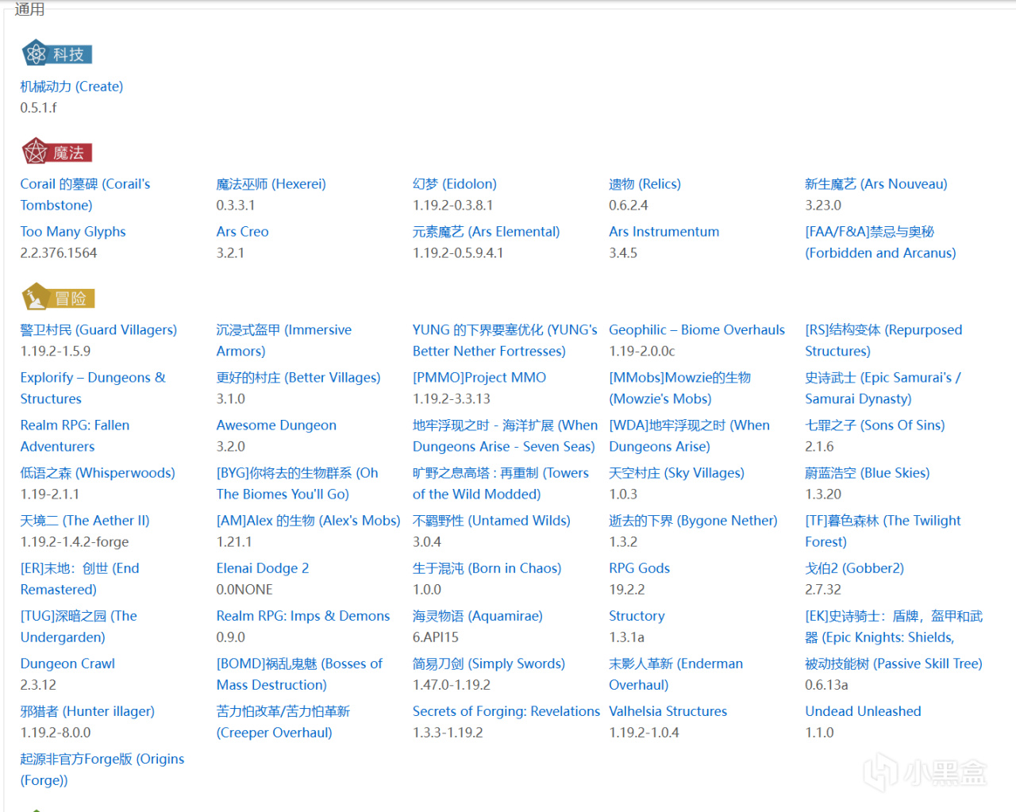This screenshot has height=812, width=1016.
Task: Open Geophilic – Biome Overhauls link
Action: click(697, 330)
